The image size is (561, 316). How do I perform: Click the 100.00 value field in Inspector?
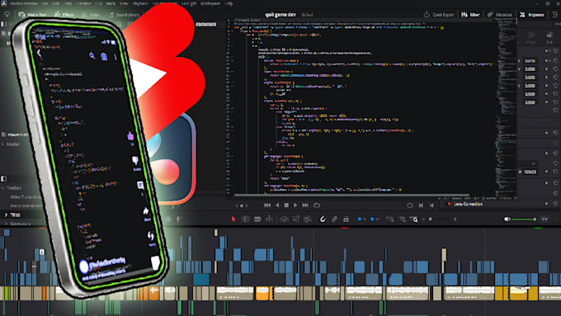coord(530,172)
